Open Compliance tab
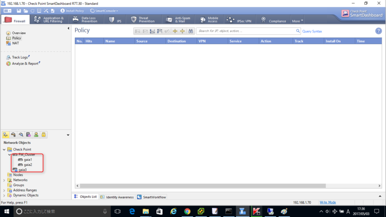386x217 pixels. pyautogui.click(x=274, y=20)
